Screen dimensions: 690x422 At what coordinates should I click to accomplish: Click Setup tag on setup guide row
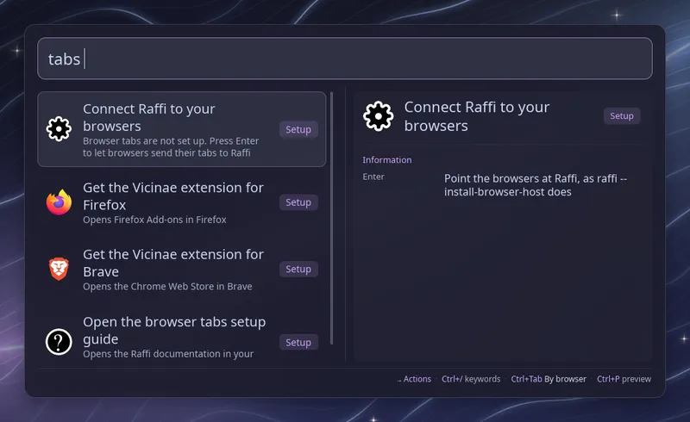(298, 343)
